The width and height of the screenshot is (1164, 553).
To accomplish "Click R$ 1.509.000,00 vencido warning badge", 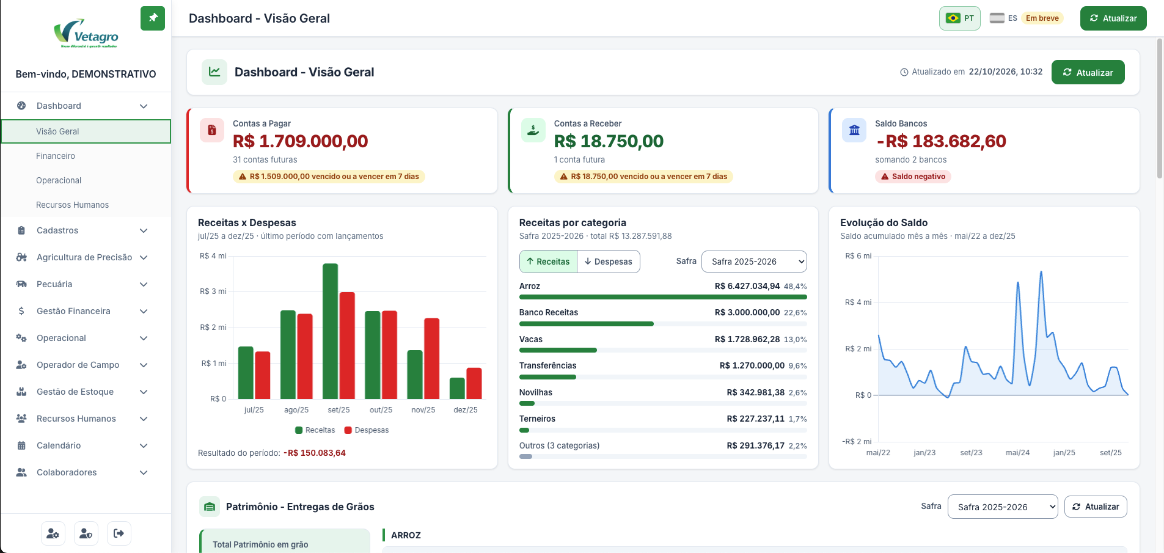I will click(329, 177).
